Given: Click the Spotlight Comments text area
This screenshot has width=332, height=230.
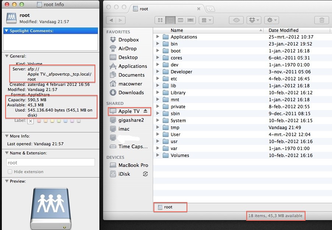Looking at the screenshot, I should coord(50,42).
